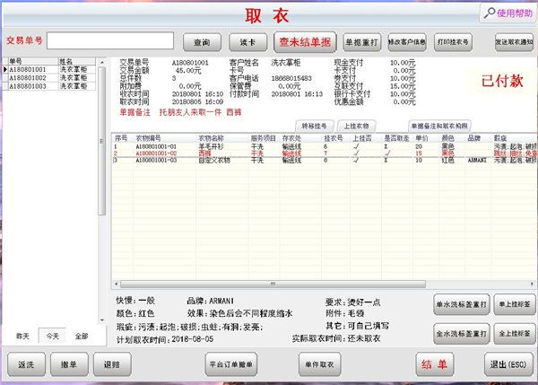538x385 pixels.
Task: Select the 西裤 garment row
Action: point(269,153)
